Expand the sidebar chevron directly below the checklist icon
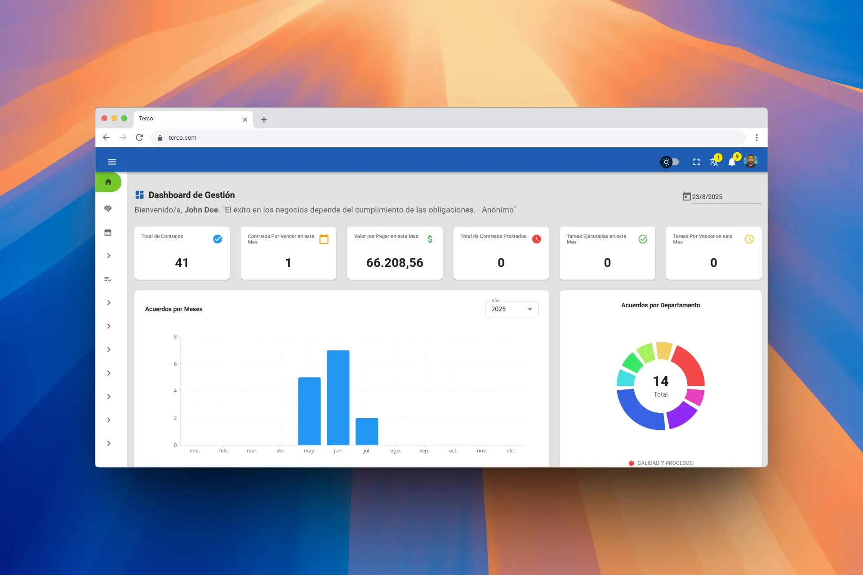863x575 pixels. coord(109,303)
